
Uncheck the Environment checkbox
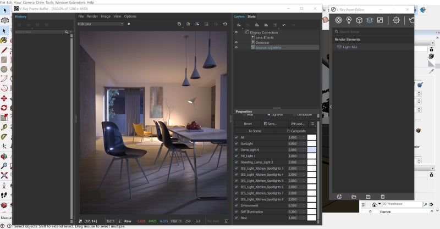(x=237, y=205)
